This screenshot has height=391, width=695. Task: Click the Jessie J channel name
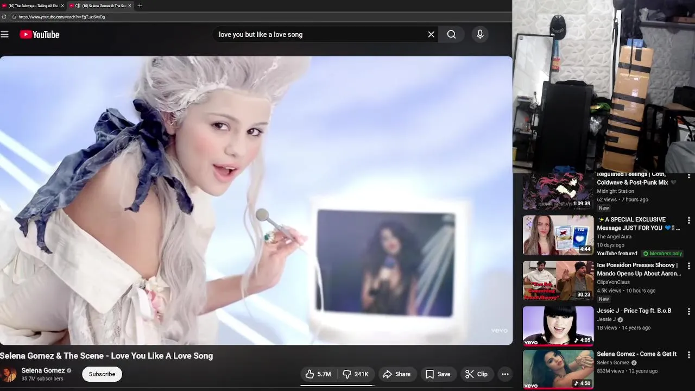coord(606,319)
